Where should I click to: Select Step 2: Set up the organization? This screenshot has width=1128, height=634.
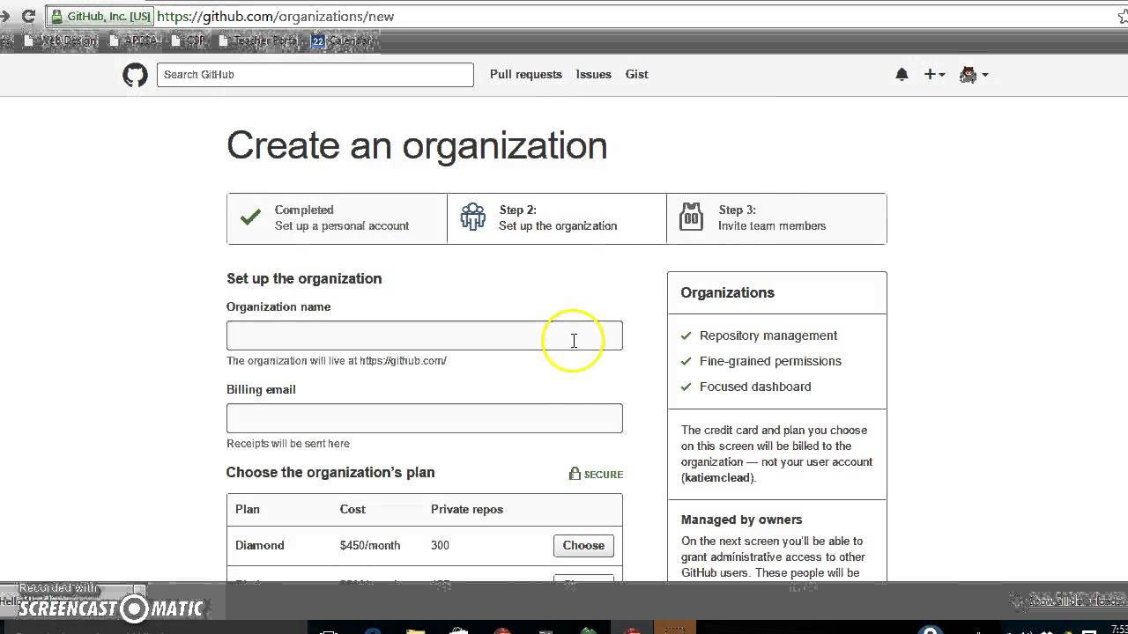pyautogui.click(x=557, y=218)
